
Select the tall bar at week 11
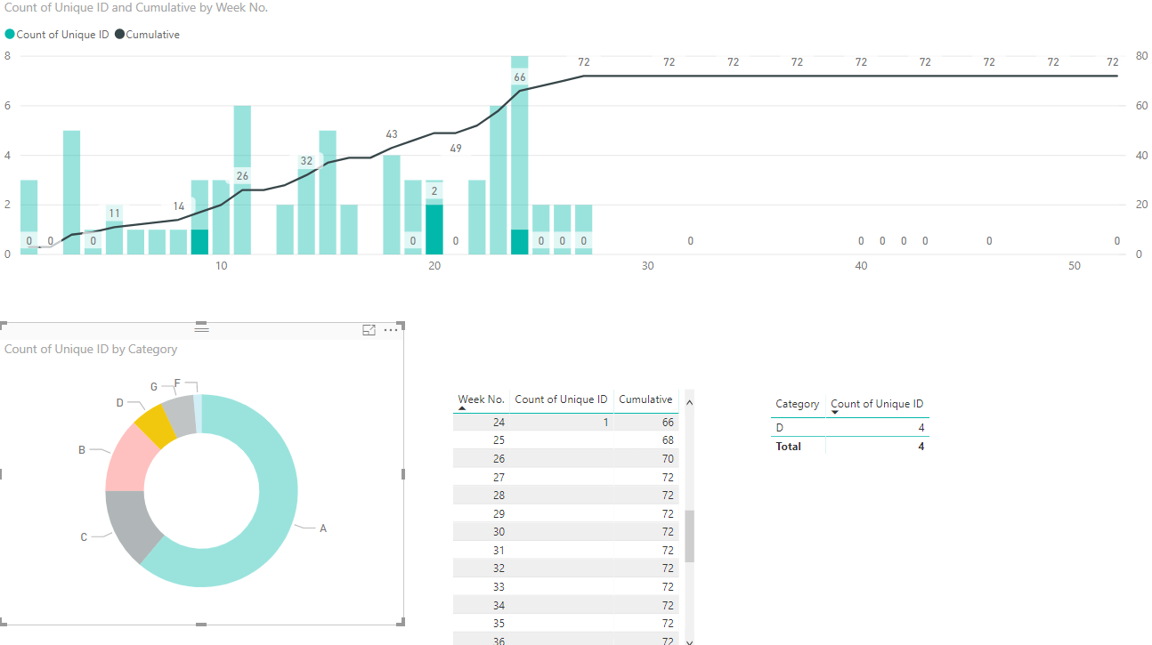point(242,180)
